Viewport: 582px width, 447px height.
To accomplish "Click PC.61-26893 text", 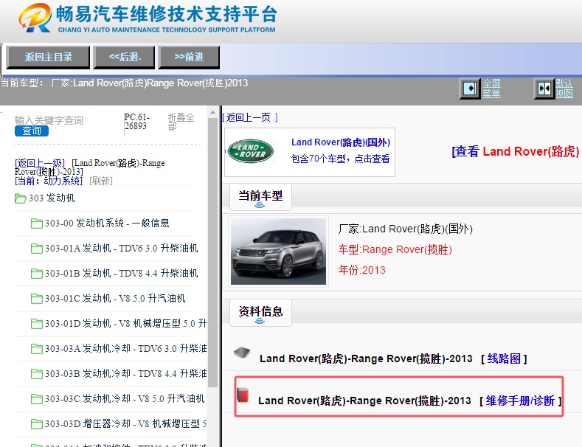I will pos(137,122).
